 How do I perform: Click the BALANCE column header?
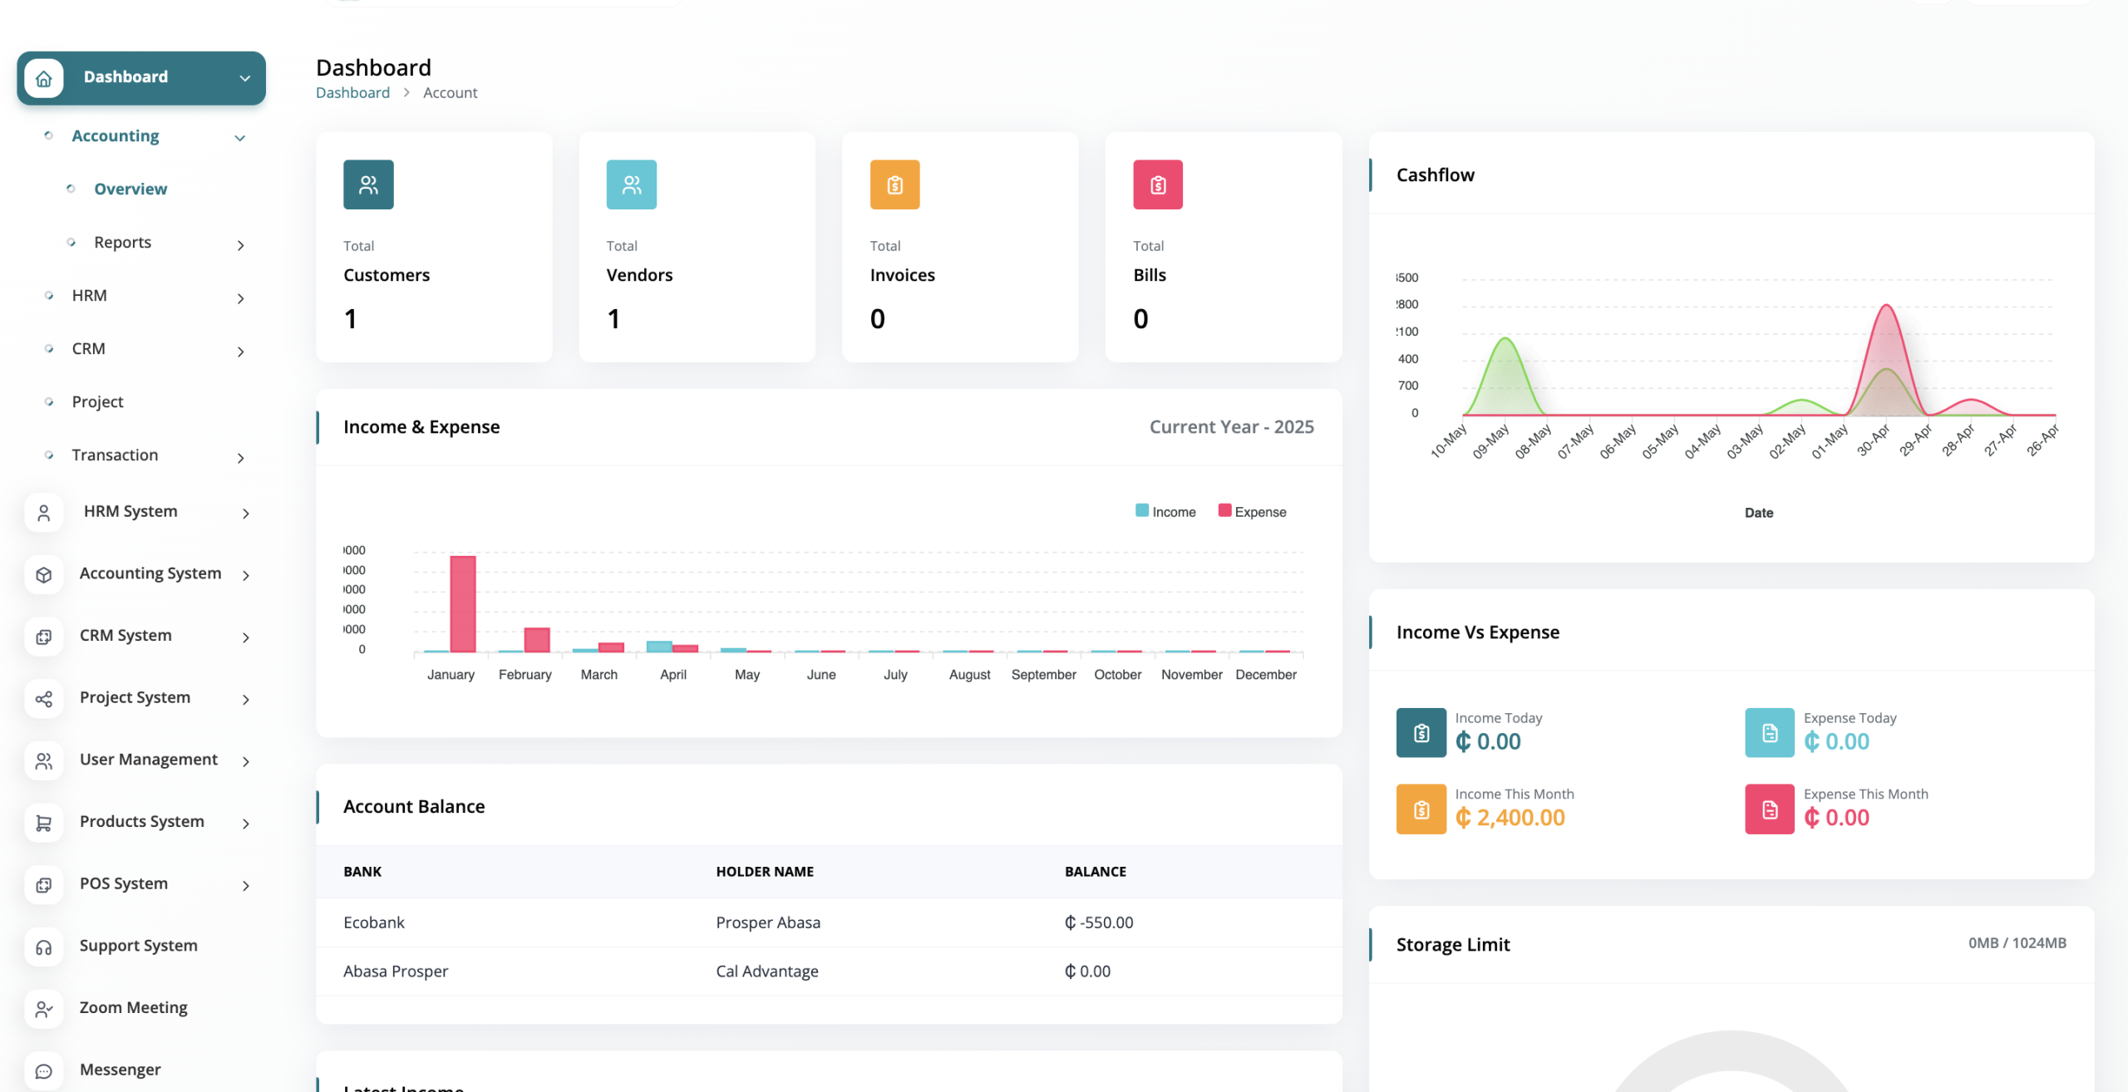pos(1096,871)
